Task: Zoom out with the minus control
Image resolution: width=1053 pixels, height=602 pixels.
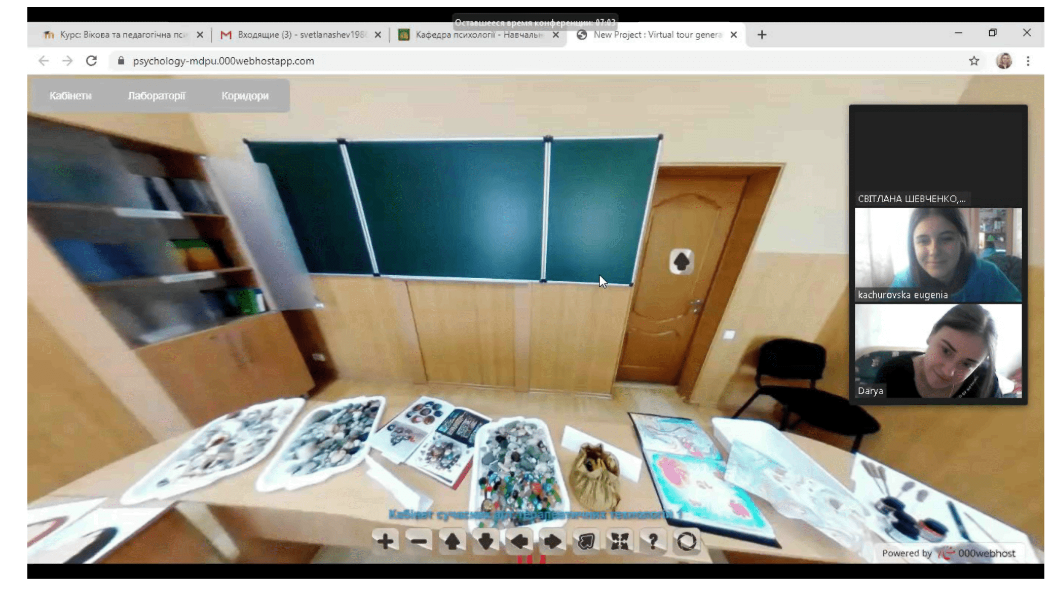Action: [x=419, y=541]
